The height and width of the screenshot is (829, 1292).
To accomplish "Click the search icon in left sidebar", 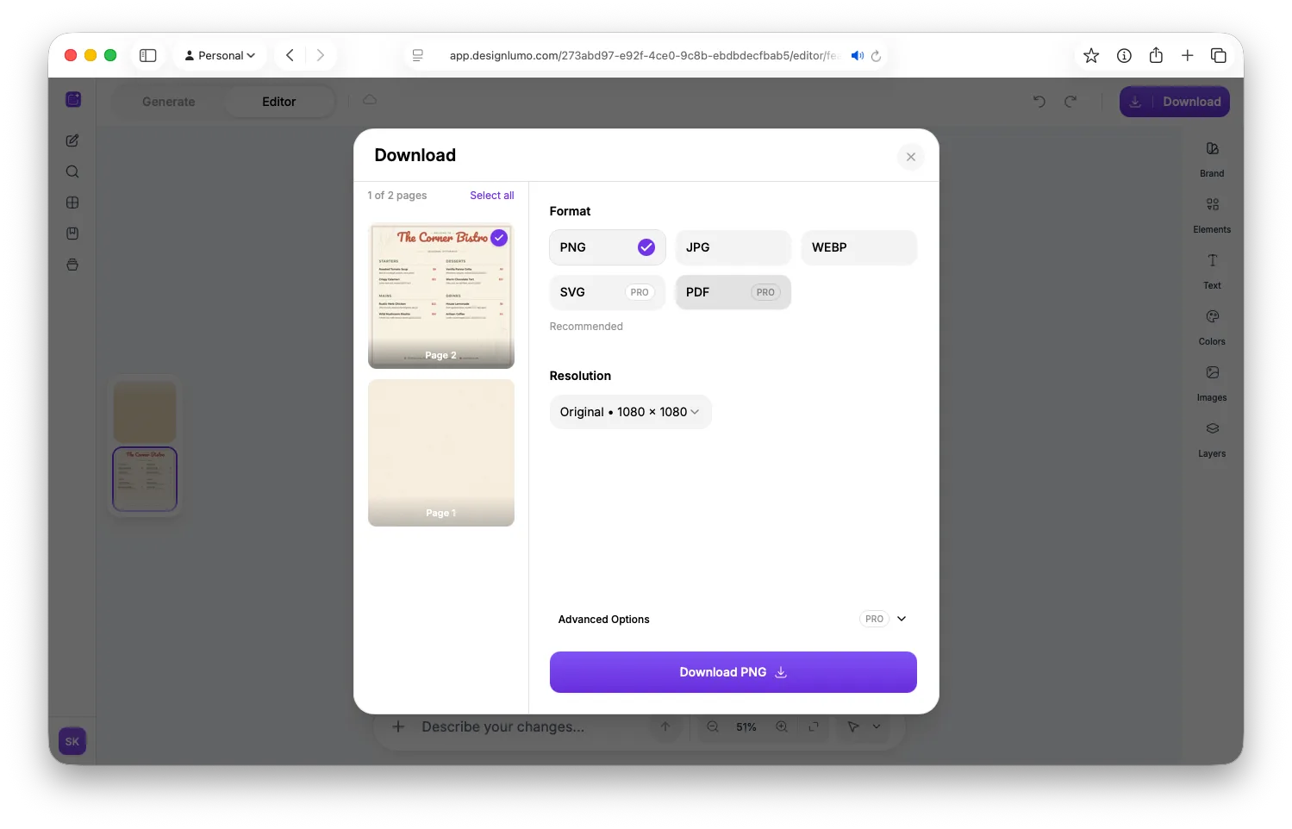I will point(72,171).
